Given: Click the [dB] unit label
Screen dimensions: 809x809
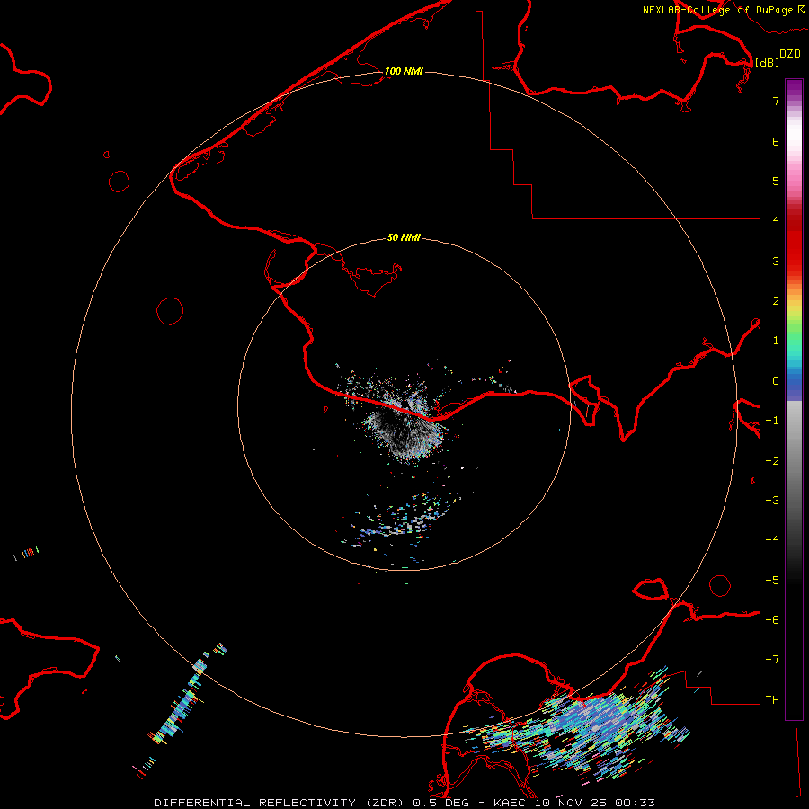Looking at the screenshot, I should tap(767, 62).
